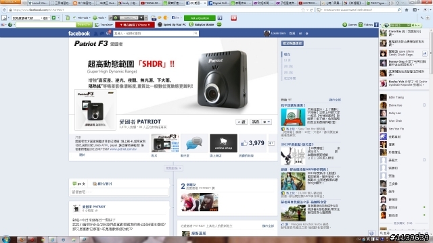
Task: Bookmark page with the star icon
Action: [x=303, y=9]
